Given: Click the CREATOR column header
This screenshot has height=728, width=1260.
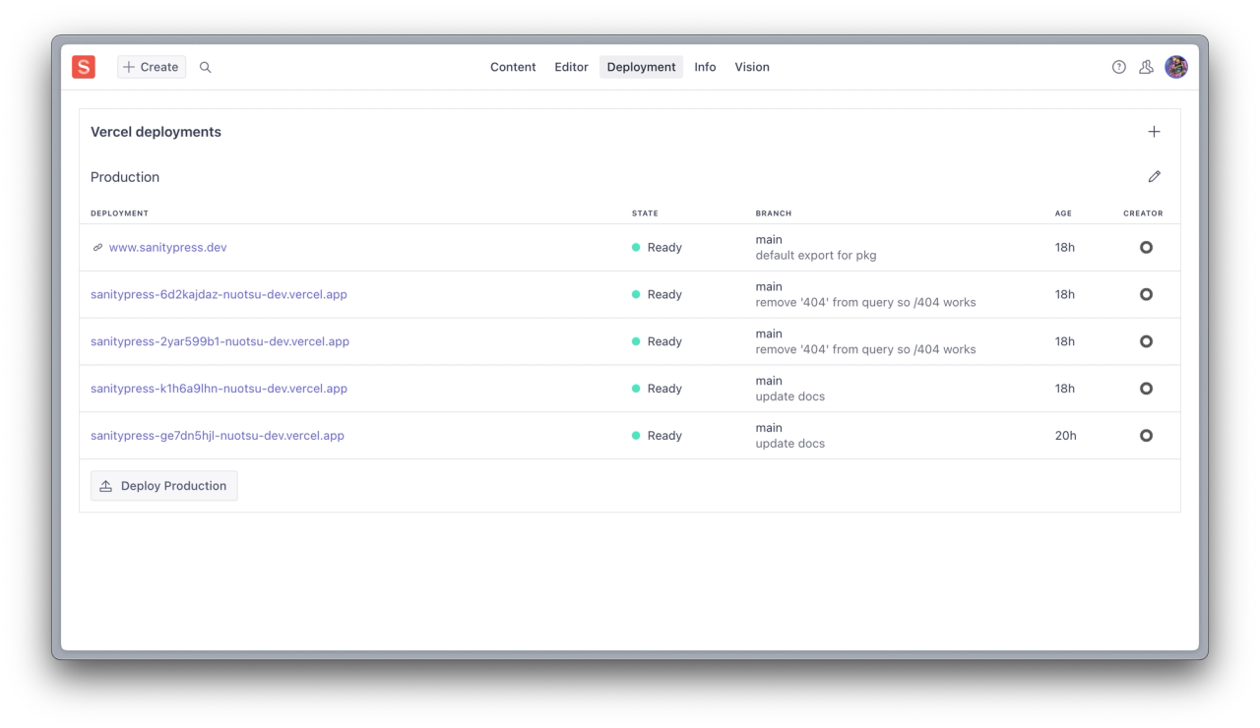Looking at the screenshot, I should pyautogui.click(x=1143, y=213).
